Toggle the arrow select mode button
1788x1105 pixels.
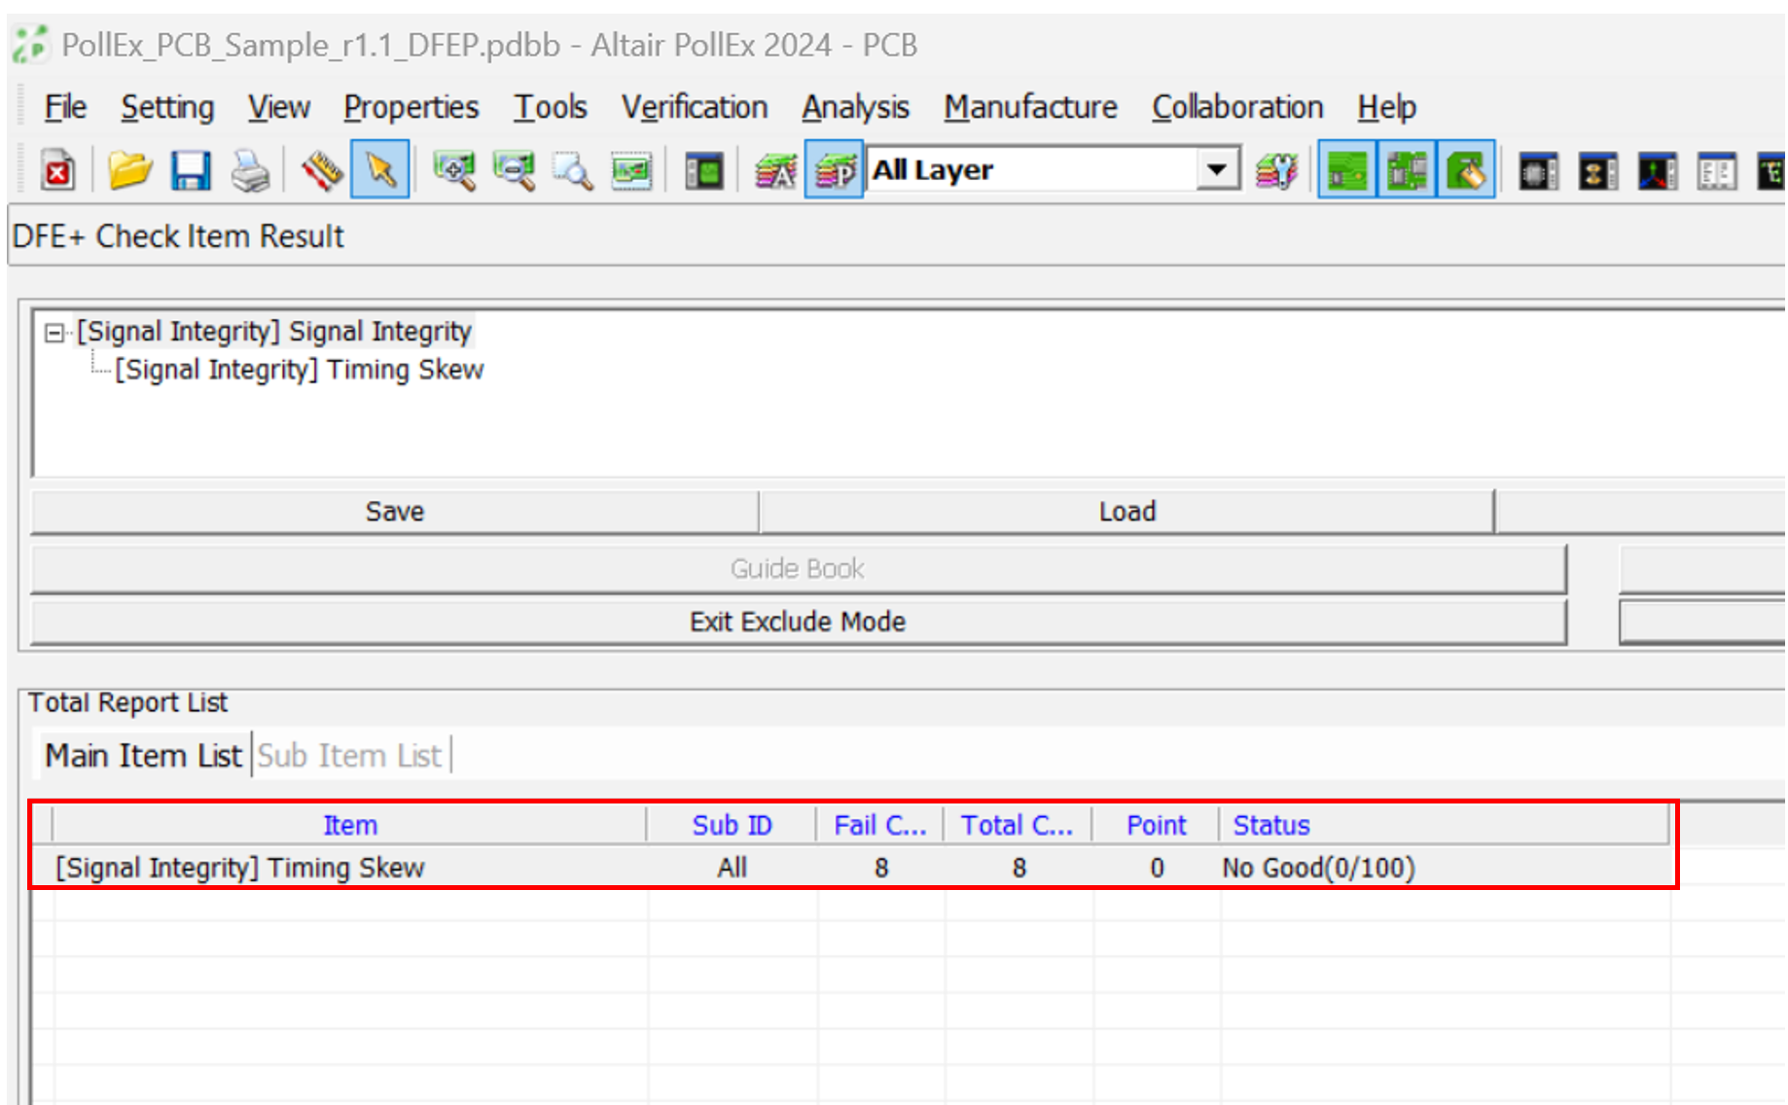coord(380,171)
